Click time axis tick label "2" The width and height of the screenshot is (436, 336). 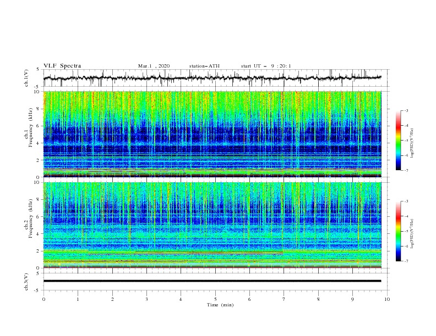tap(112, 299)
